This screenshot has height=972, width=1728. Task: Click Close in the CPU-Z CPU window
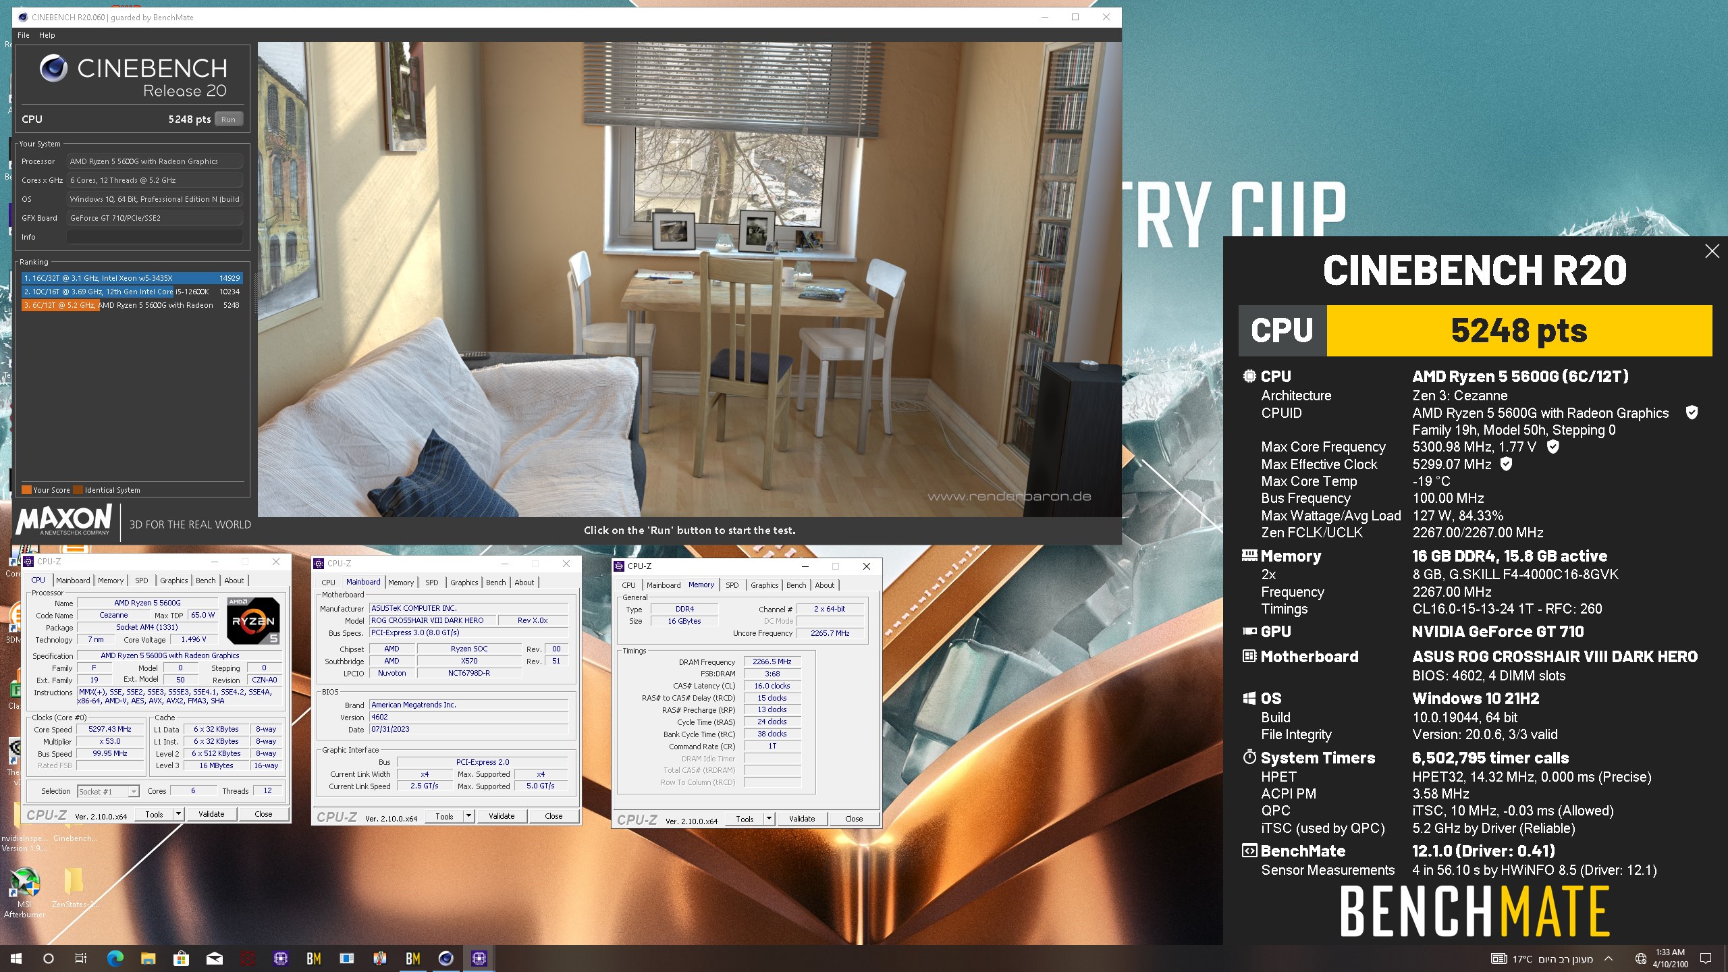pos(263,814)
